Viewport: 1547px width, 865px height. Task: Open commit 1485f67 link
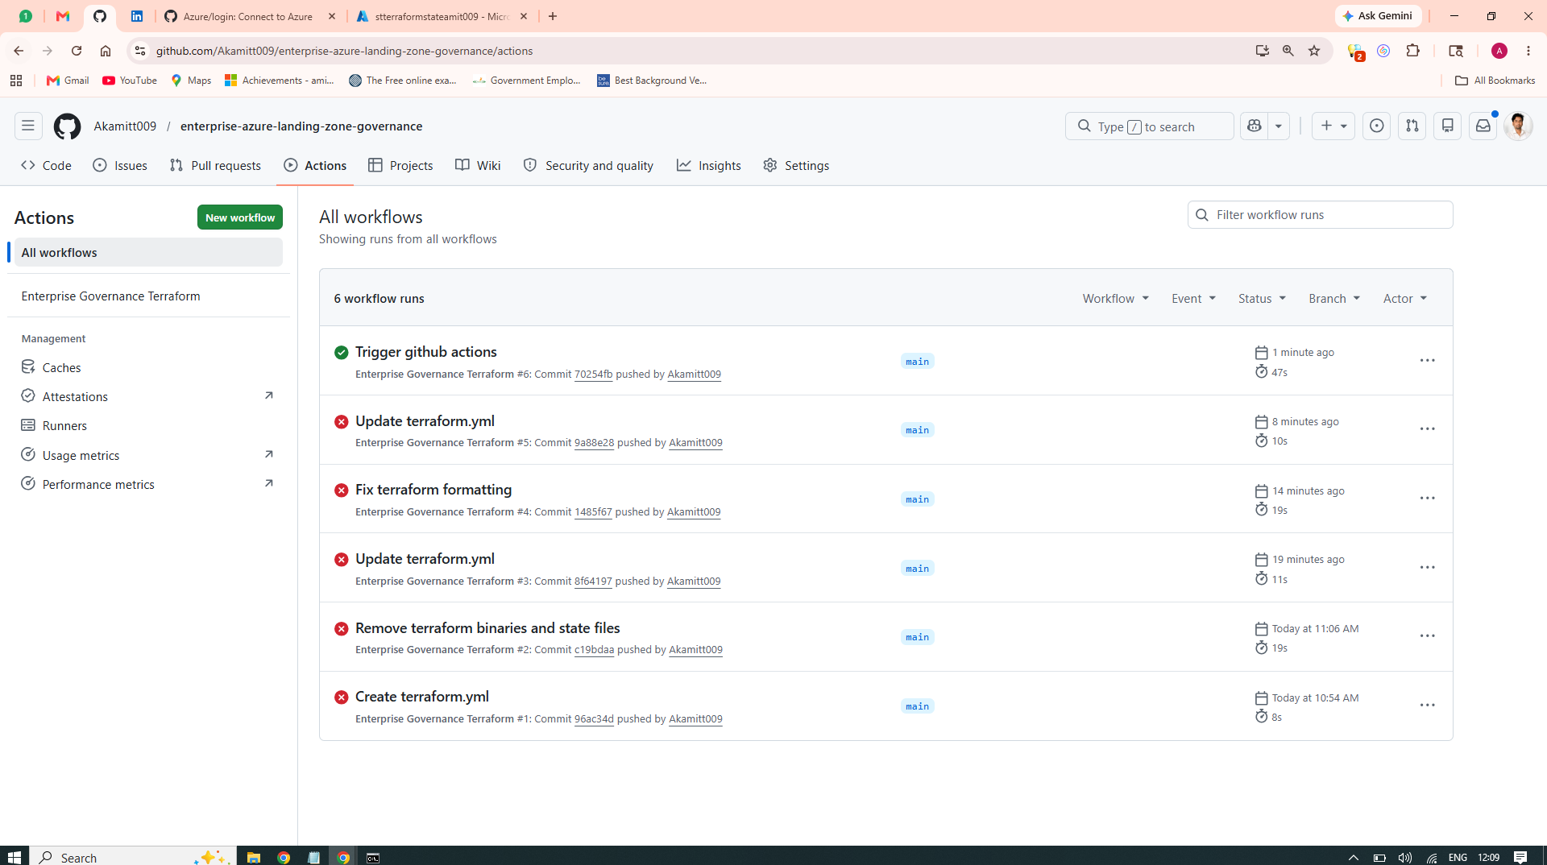[593, 512]
